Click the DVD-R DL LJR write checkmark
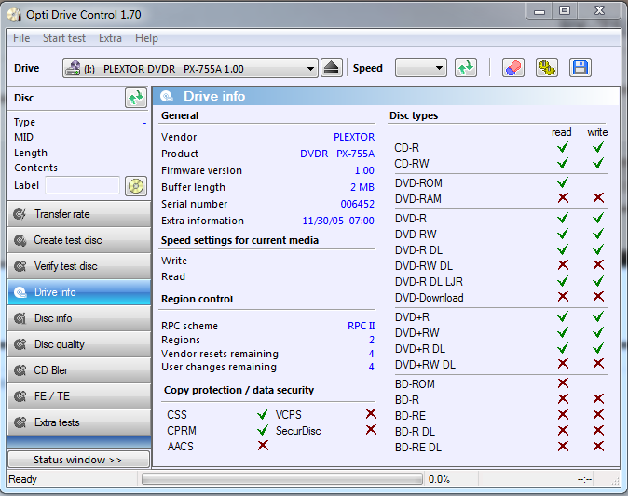 (x=598, y=281)
